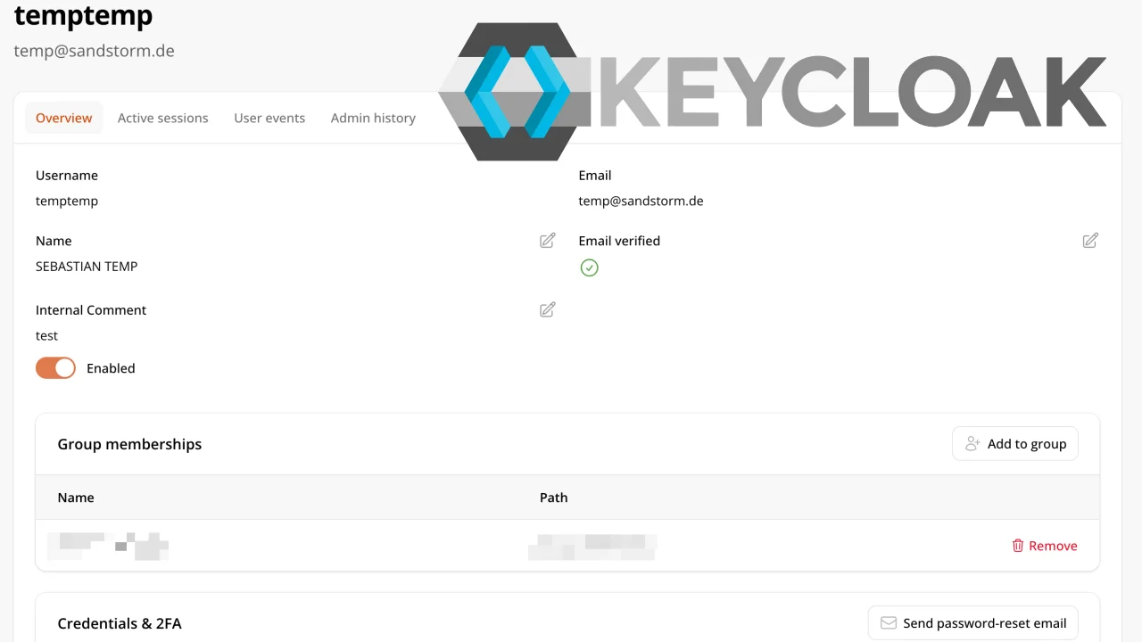Click the Name column header
The height and width of the screenshot is (642, 1142).
[76, 498]
